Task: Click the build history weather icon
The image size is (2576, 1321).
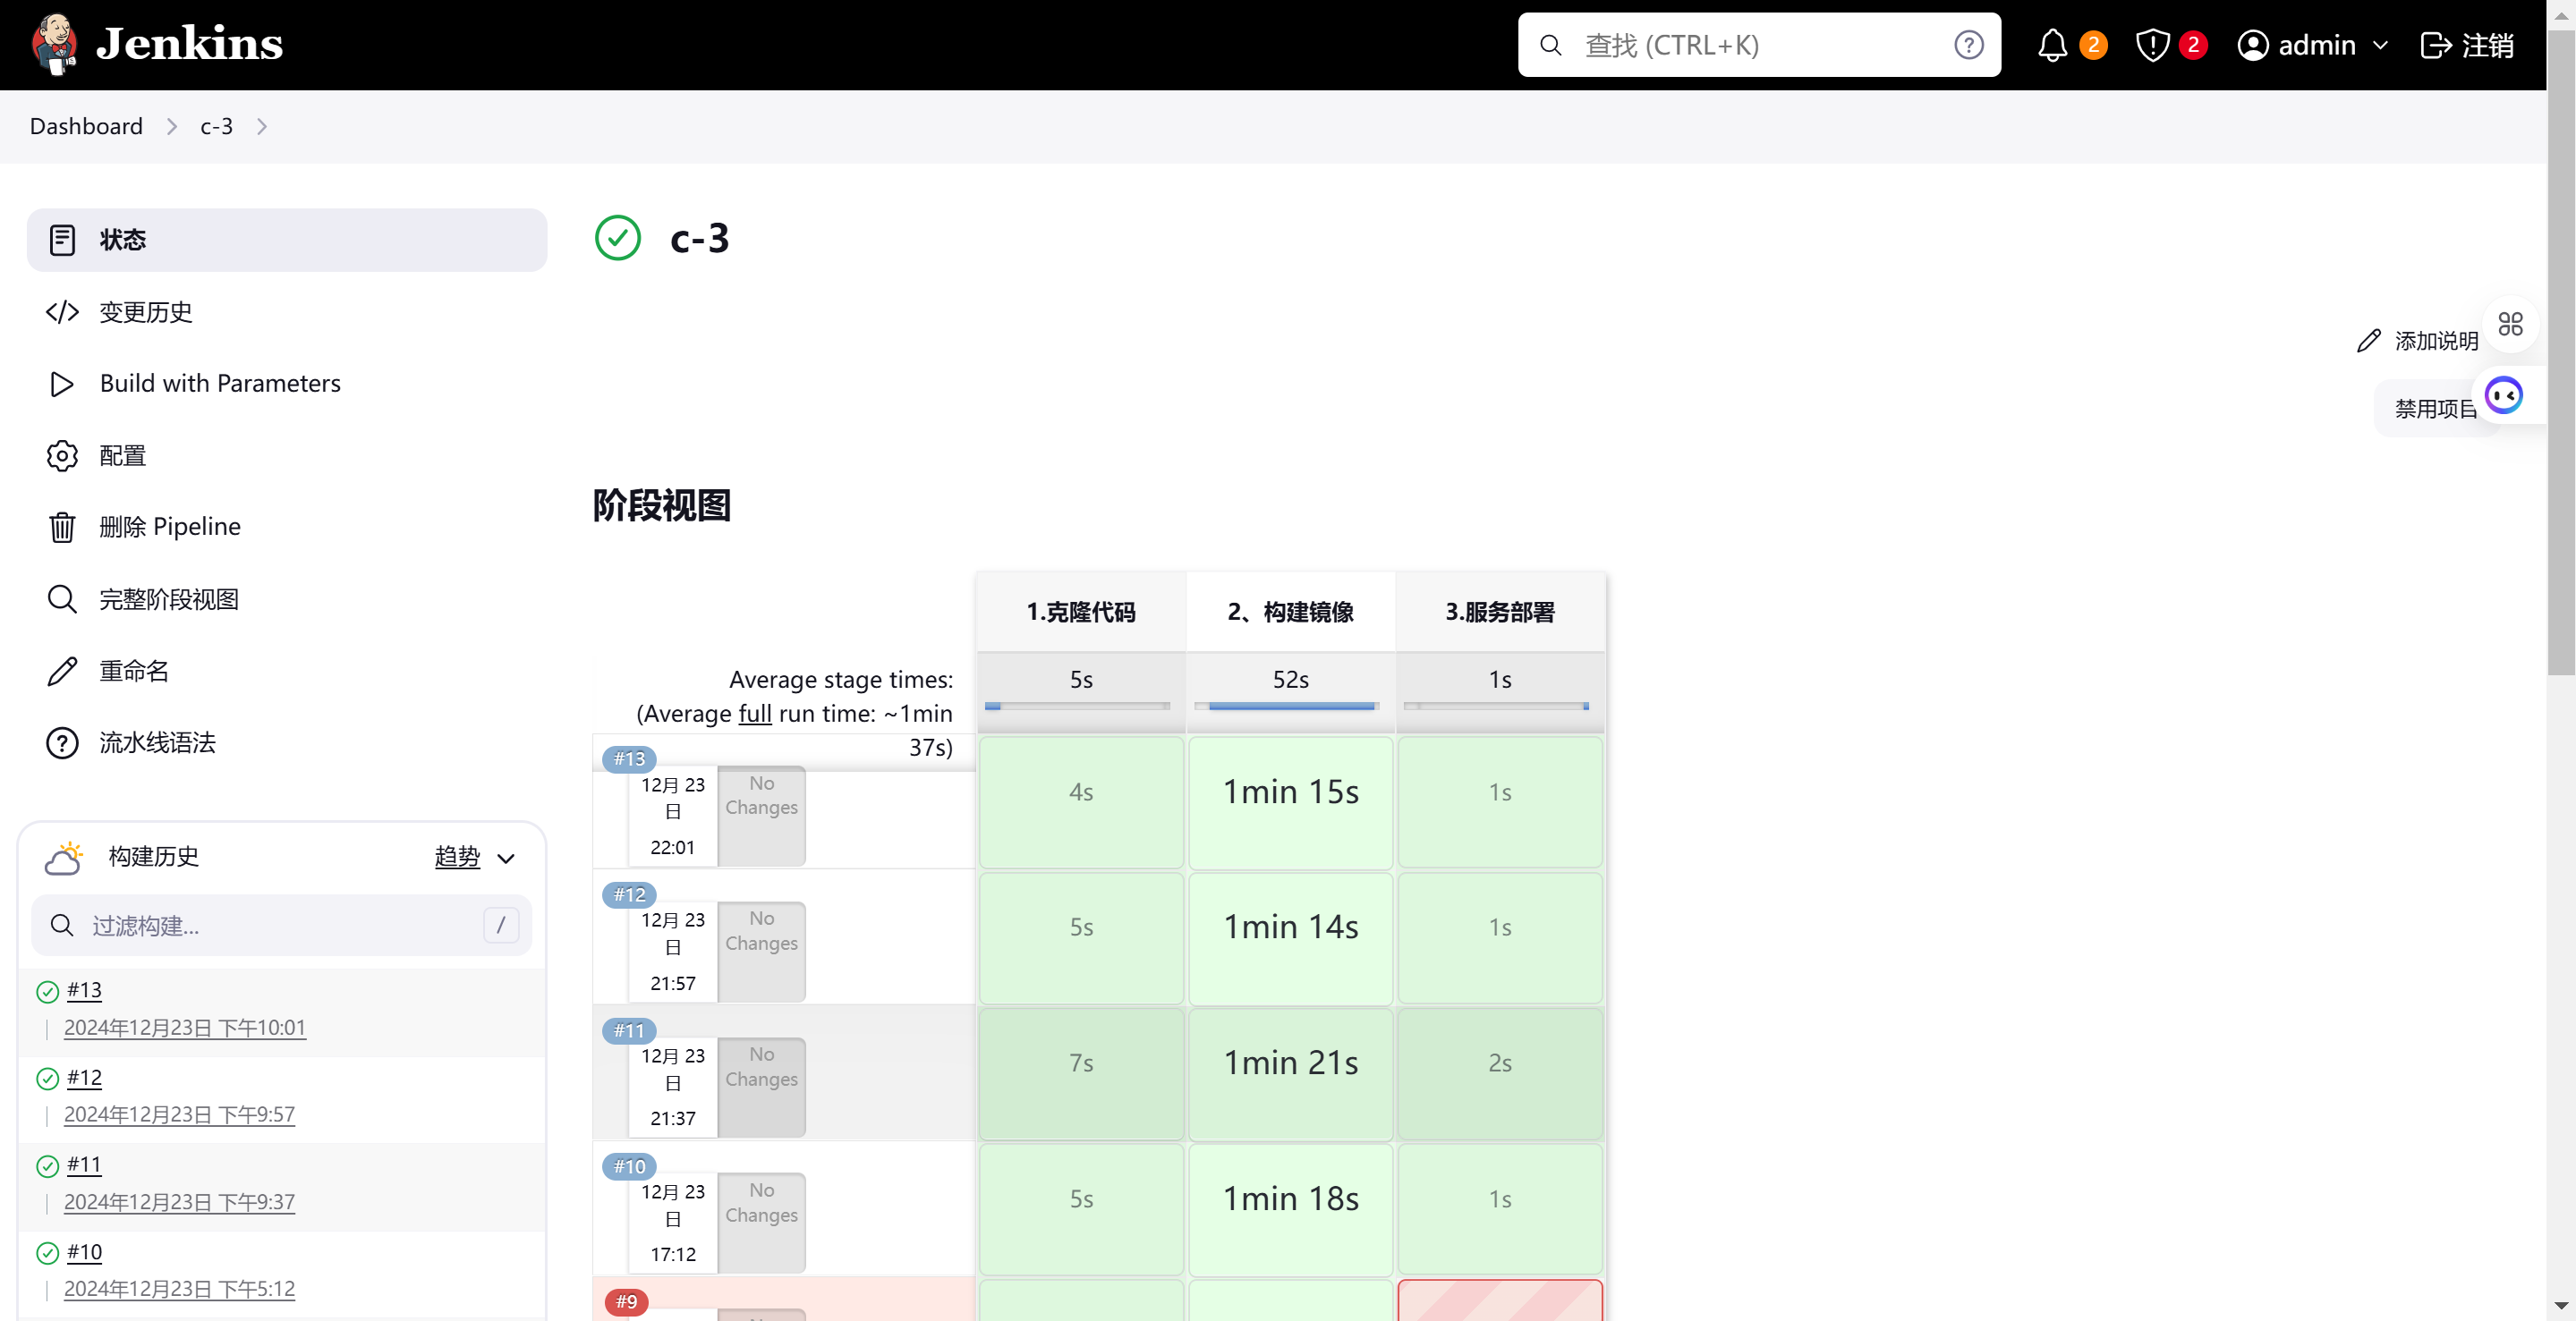Action: tap(64, 858)
